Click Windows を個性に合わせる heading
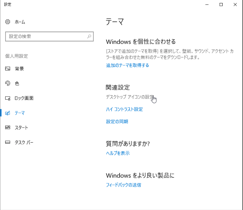The width and height of the screenshot is (243, 210). point(141,42)
